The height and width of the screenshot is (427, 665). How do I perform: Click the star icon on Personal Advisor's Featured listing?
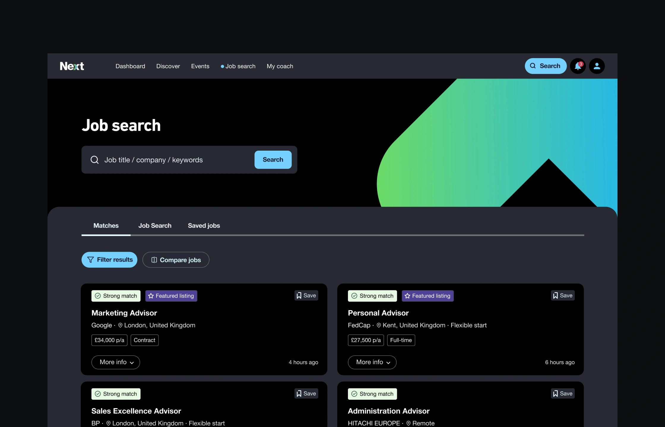[407, 296]
